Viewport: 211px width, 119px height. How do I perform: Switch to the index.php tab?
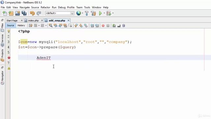point(33,20)
